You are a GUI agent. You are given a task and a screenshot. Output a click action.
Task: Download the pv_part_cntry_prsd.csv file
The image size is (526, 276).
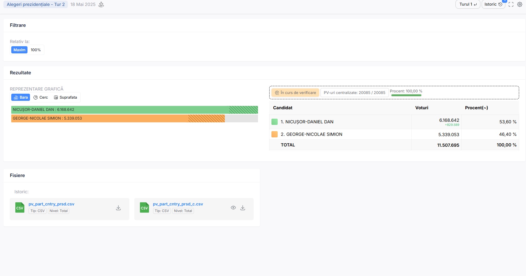[118, 208]
